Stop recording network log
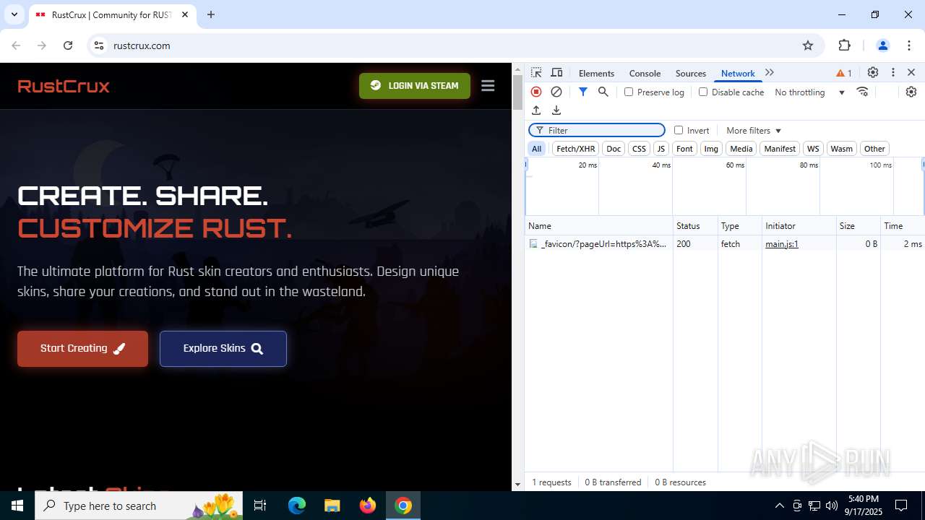925x520 pixels. click(x=536, y=92)
